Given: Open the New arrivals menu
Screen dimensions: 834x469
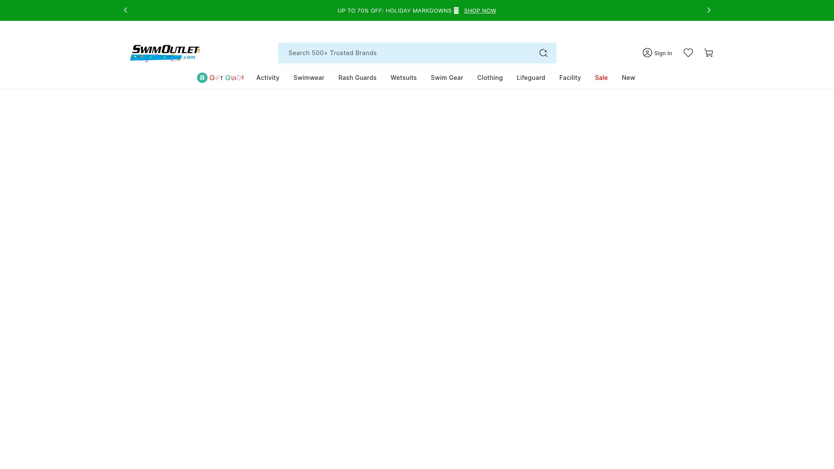Looking at the screenshot, I should pos(628,78).
